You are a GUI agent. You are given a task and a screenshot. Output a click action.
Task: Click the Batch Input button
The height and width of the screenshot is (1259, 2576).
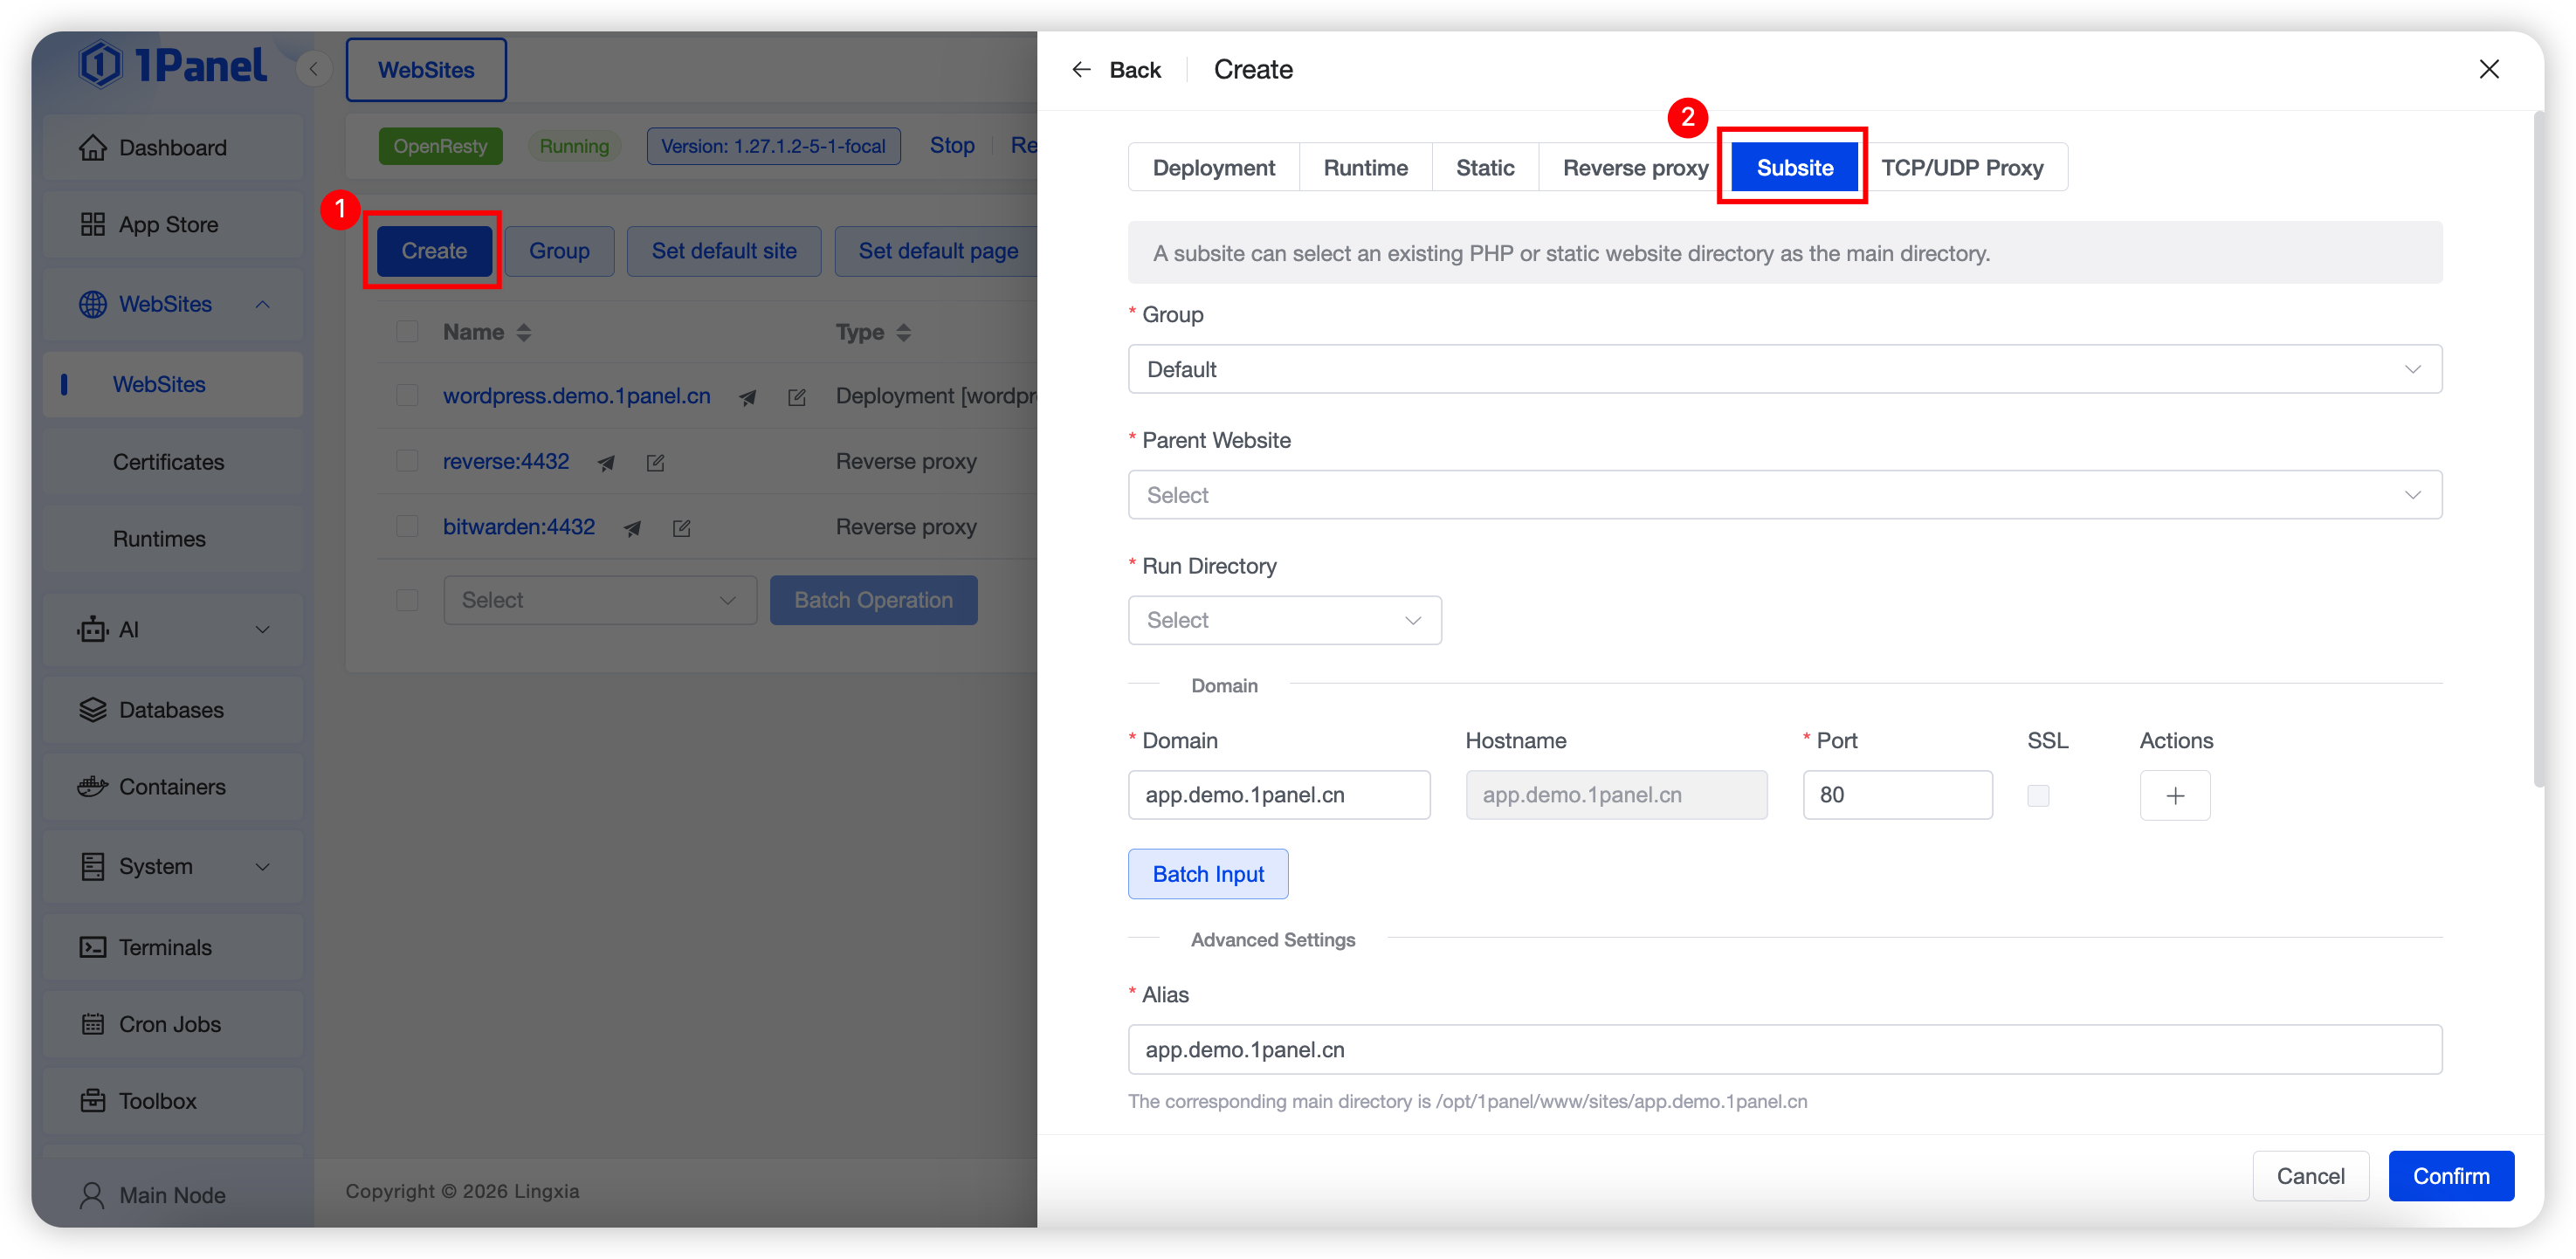[1207, 875]
